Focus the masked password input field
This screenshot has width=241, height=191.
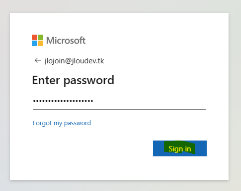point(119,101)
